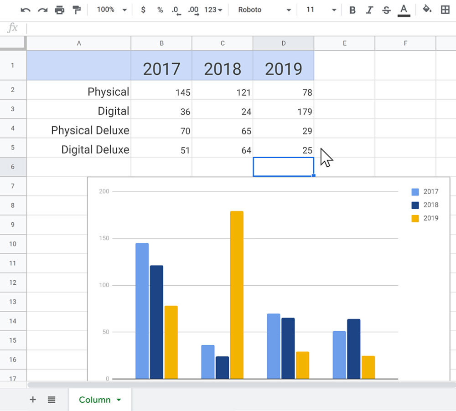Click the Redo arrow icon
The width and height of the screenshot is (456, 411).
coord(43,10)
